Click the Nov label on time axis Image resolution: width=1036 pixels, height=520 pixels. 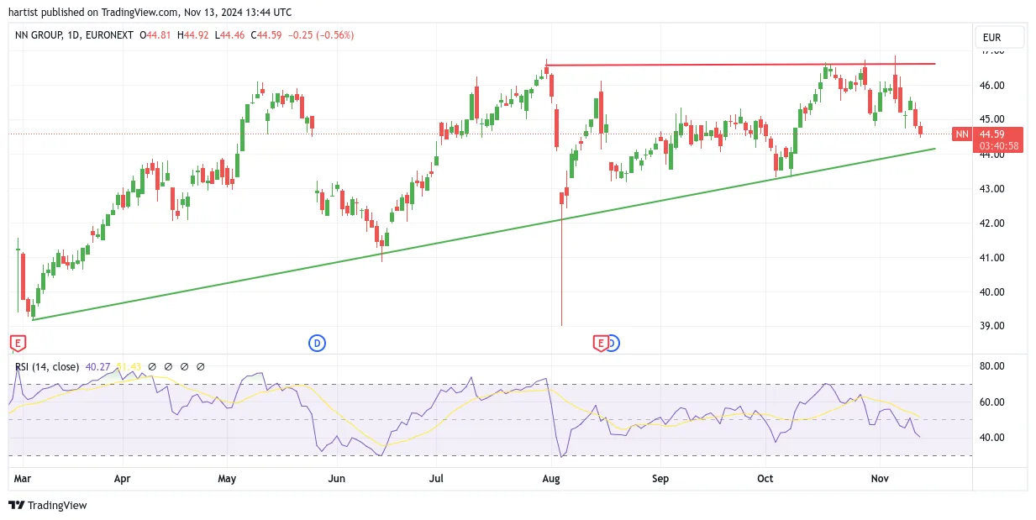878,478
